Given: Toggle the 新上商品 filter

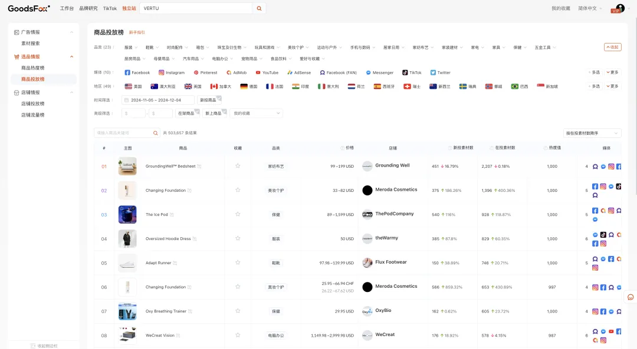Looking at the screenshot, I should 215,113.
